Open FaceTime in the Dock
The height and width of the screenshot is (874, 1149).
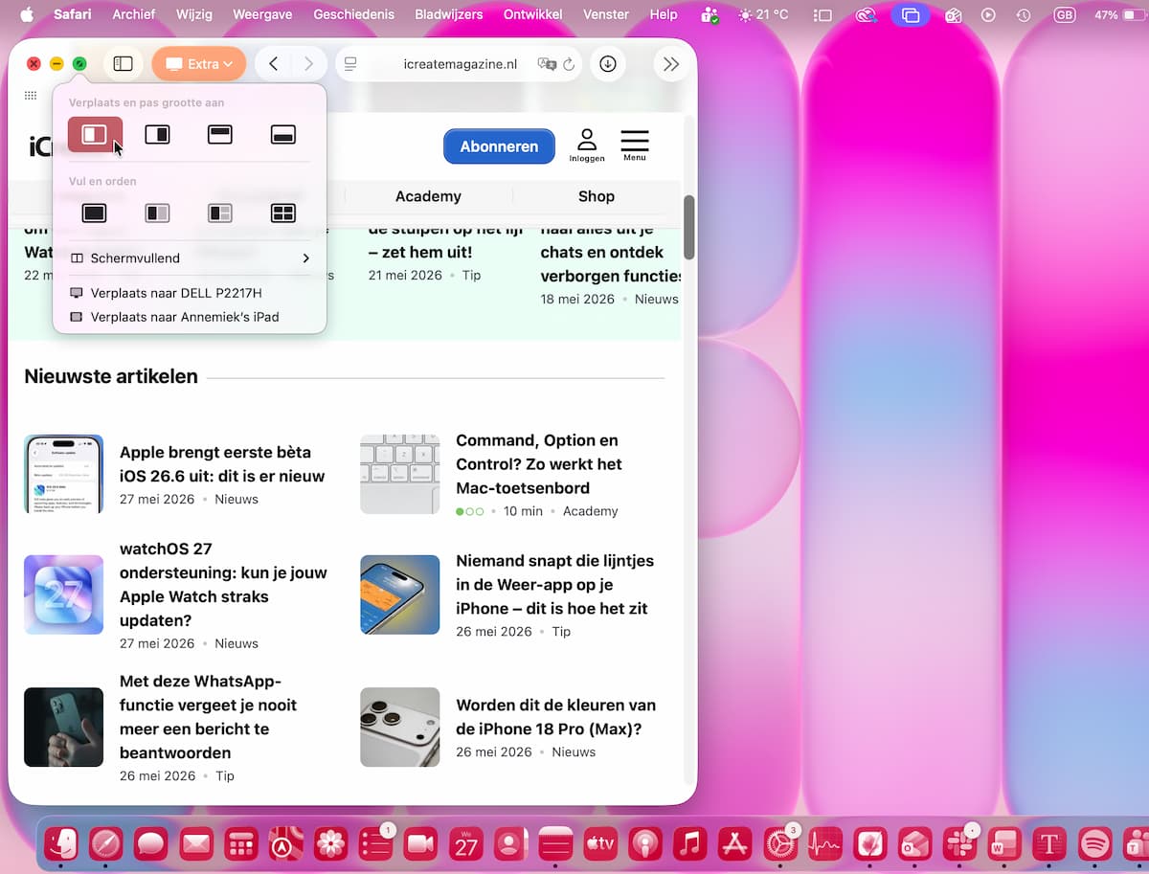point(420,843)
